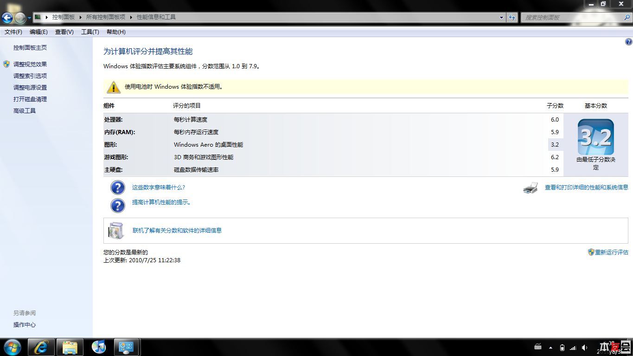
Task: Open the 帮助(H) menu
Action: [116, 32]
